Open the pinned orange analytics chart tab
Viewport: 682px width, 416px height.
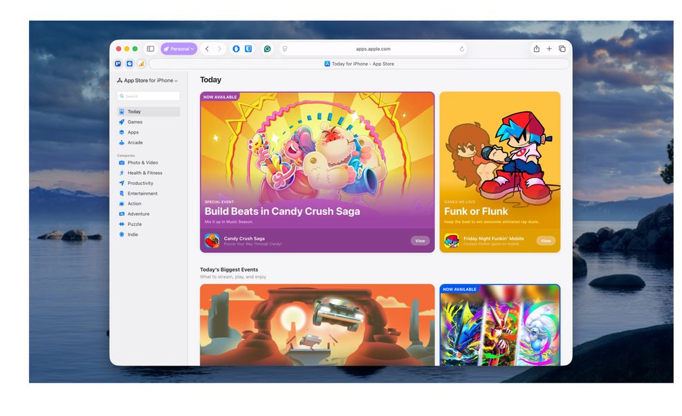click(141, 64)
